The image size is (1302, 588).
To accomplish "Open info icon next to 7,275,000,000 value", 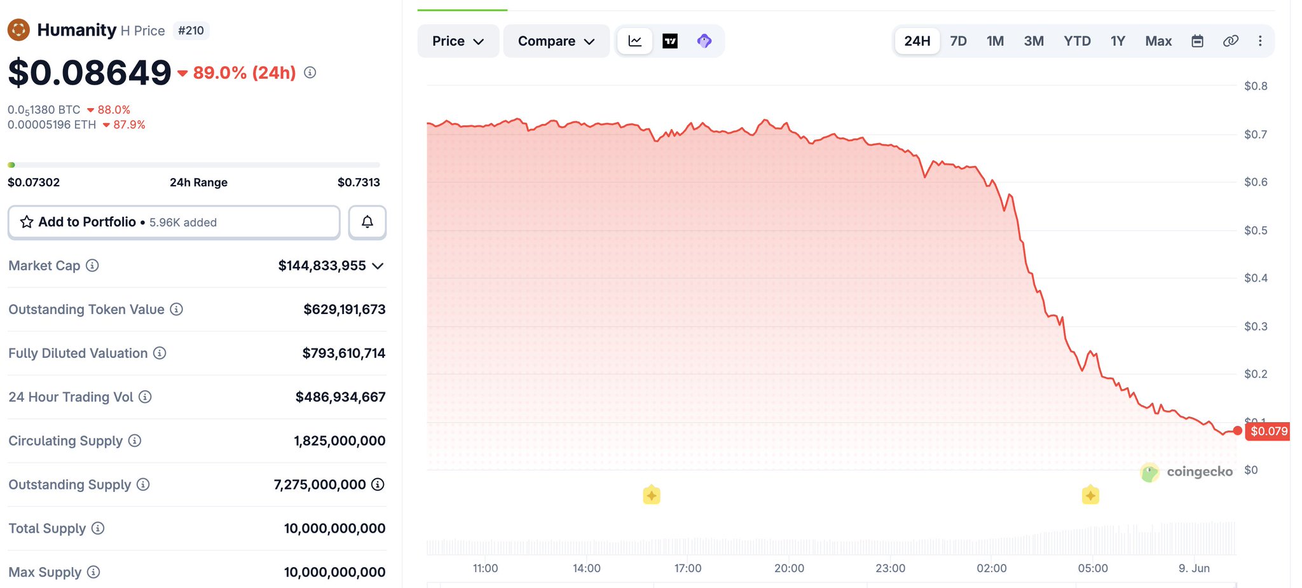I will 378,484.
